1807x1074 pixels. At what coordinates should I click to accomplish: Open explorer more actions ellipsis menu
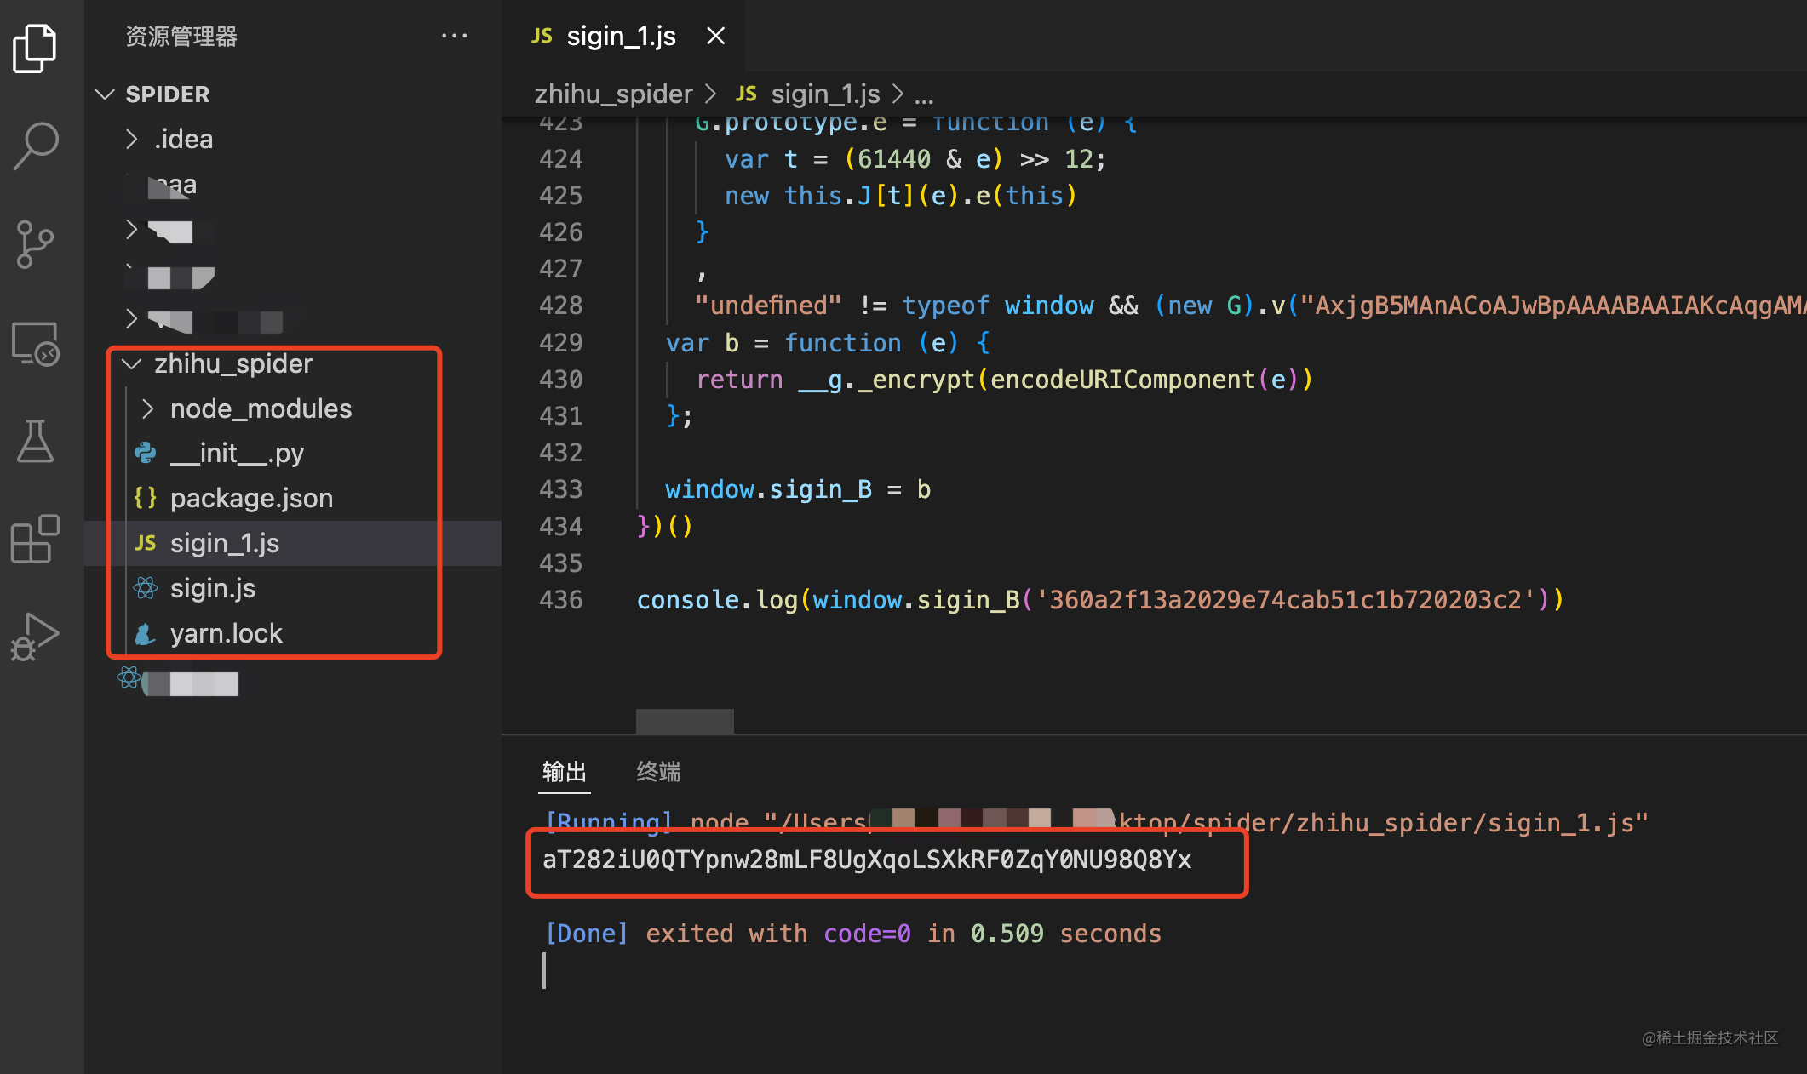click(x=454, y=36)
